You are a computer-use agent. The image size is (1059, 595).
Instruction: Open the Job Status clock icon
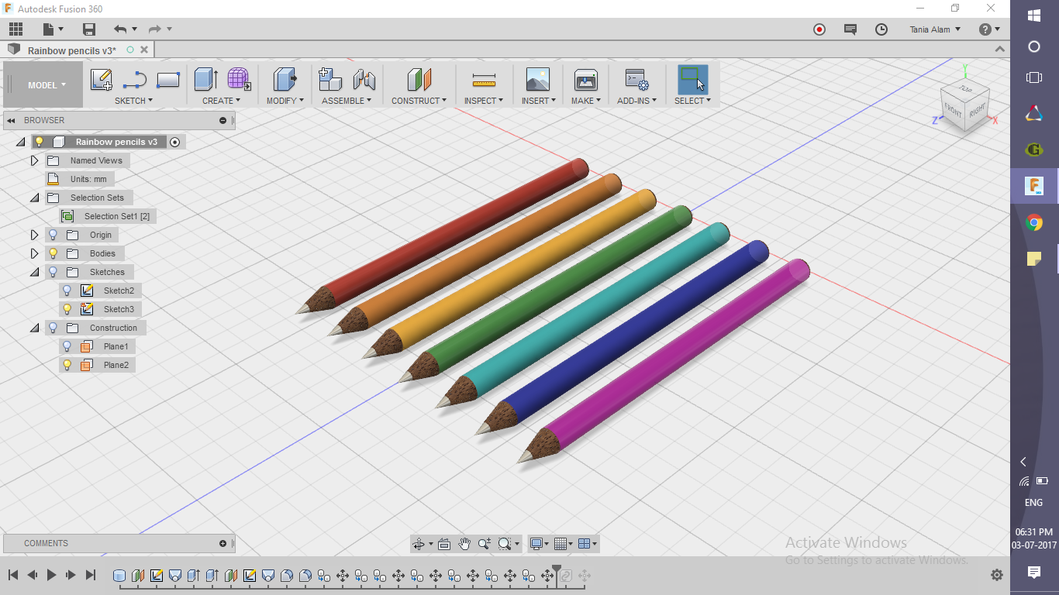tap(881, 29)
